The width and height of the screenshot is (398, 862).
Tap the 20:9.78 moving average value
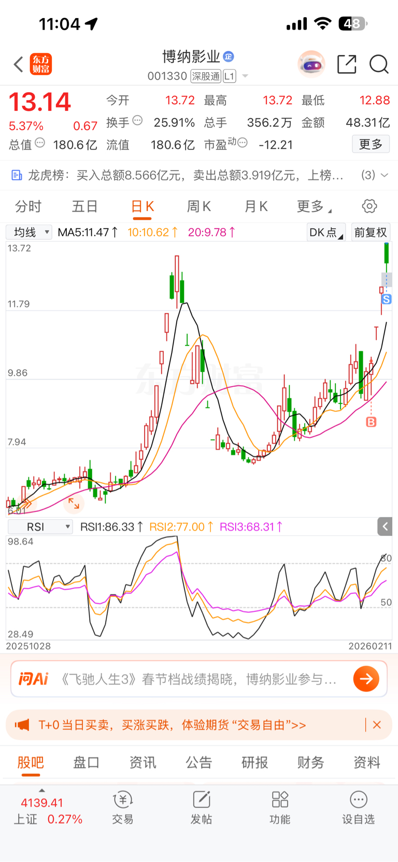point(211,232)
